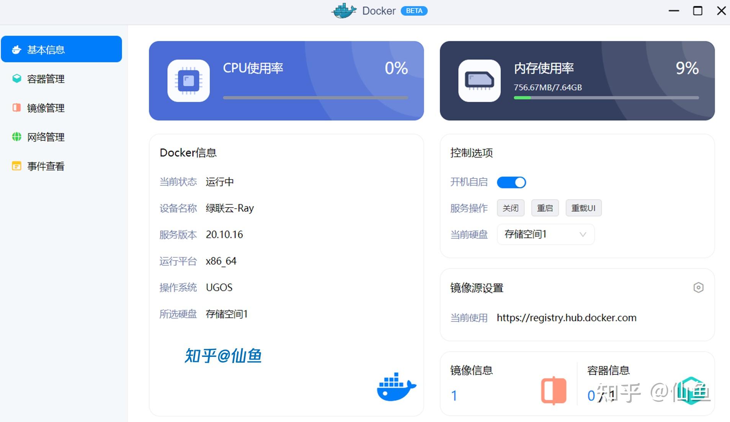Click the 镜像信息 count 1
The height and width of the screenshot is (422, 730).
pos(454,396)
